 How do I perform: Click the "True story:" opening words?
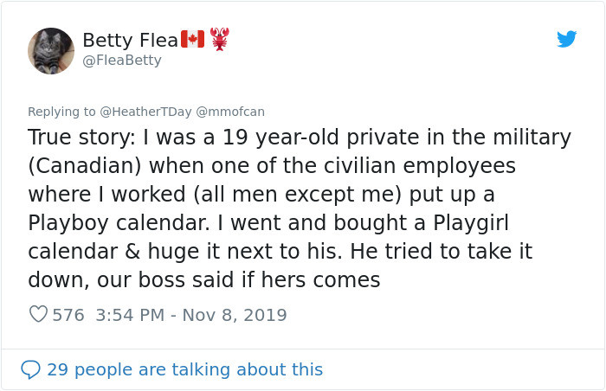[x=77, y=138]
